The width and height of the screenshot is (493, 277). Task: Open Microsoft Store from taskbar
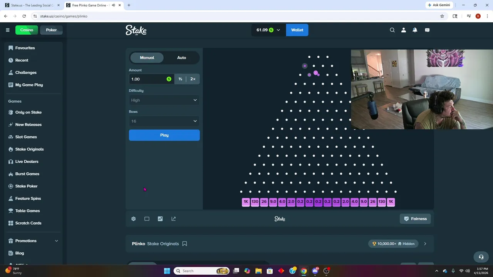270,271
